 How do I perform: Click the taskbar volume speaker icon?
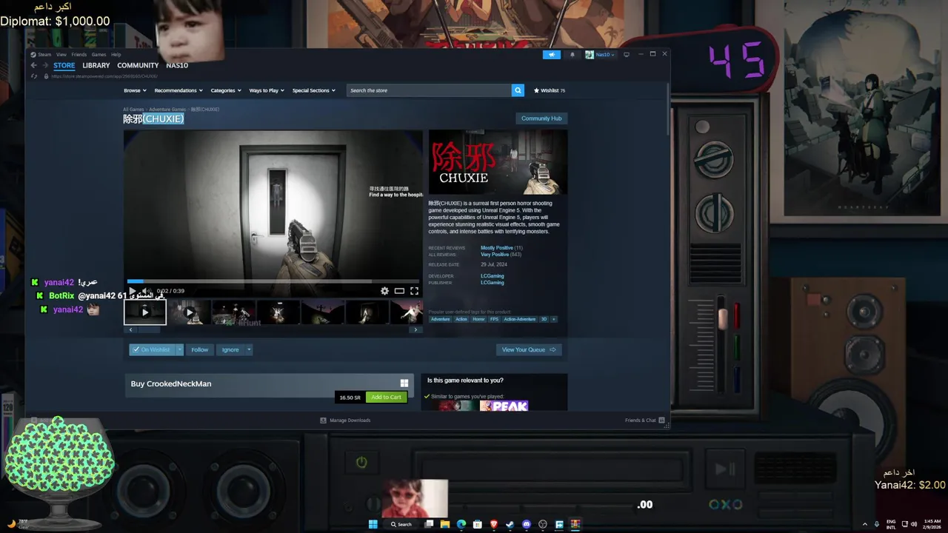pyautogui.click(x=914, y=524)
